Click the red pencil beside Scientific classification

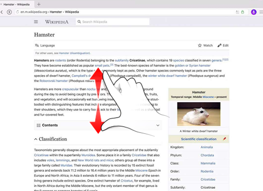tap(225, 139)
